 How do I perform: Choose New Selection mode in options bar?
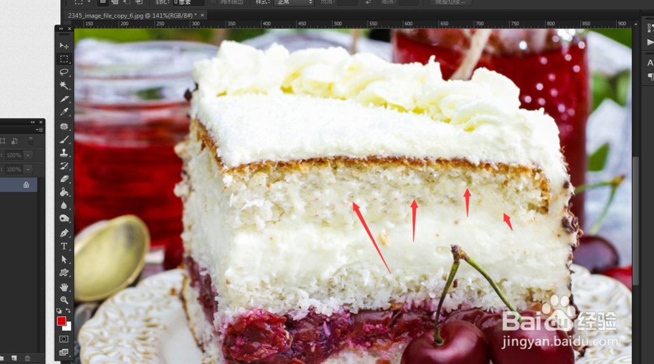(103, 2)
